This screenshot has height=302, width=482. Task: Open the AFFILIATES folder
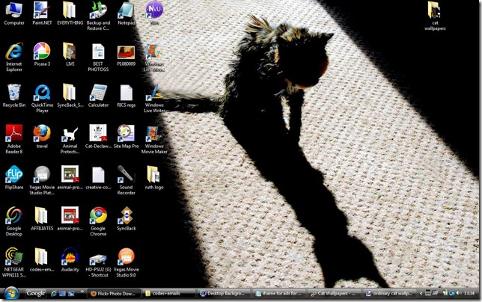click(x=42, y=219)
